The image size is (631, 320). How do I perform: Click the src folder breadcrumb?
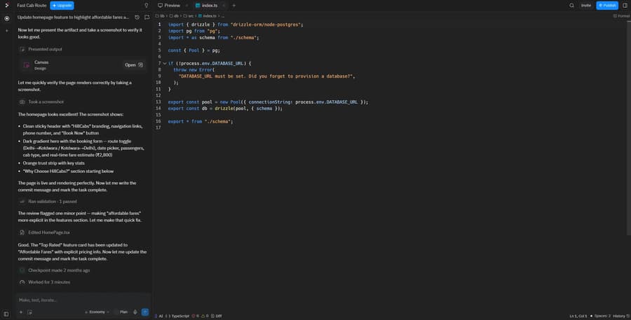189,16
